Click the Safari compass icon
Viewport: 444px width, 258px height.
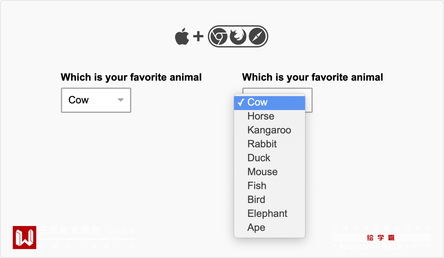pyautogui.click(x=257, y=37)
